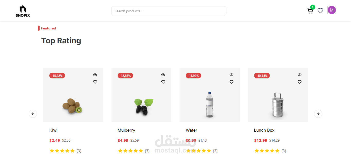
Task: Quick view the Mulberry product
Action: [163, 75]
